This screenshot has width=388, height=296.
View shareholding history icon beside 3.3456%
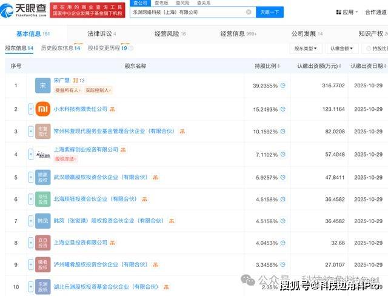click(283, 264)
